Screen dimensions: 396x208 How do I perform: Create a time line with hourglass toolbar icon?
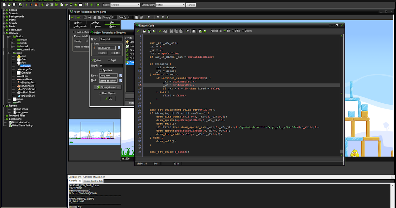(x=71, y=5)
